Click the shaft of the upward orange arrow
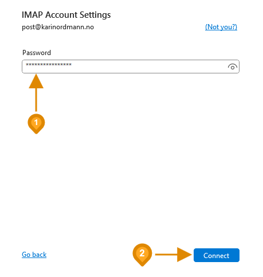Image resolution: width=263 pixels, height=277 pixels. 36,100
